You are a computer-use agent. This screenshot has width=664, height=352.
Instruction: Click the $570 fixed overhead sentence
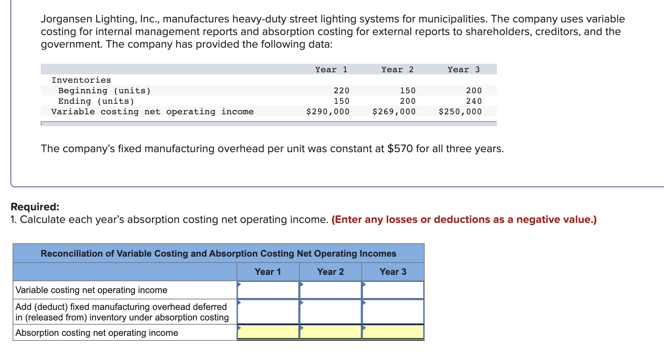point(272,149)
